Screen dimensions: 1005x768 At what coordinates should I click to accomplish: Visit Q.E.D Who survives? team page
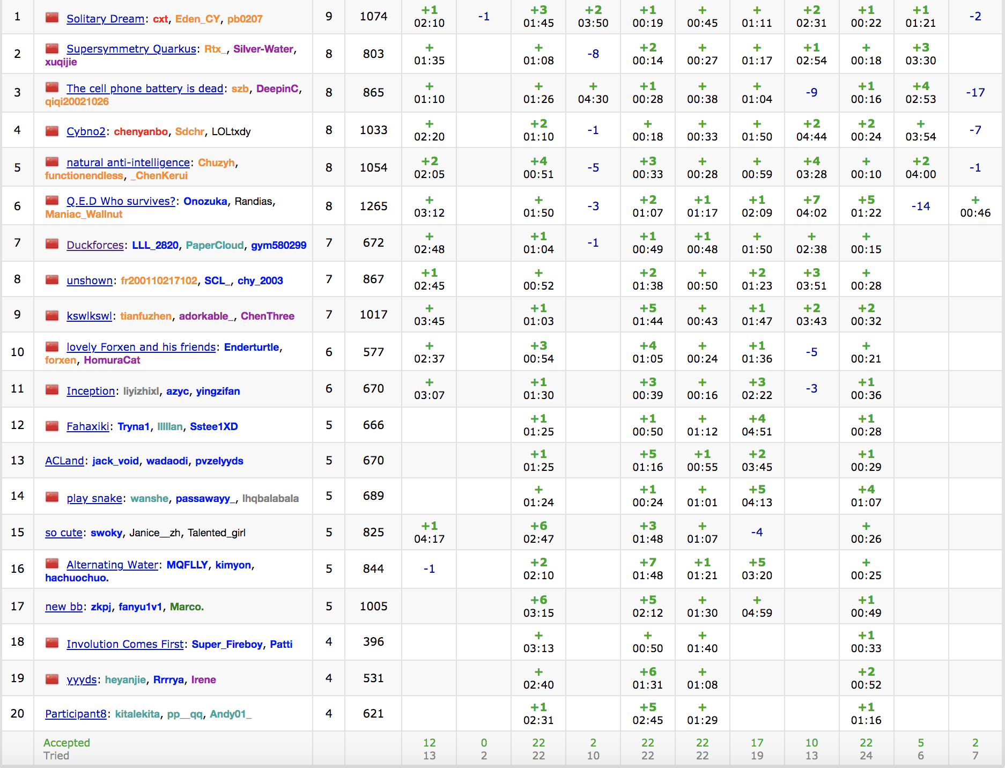121,201
